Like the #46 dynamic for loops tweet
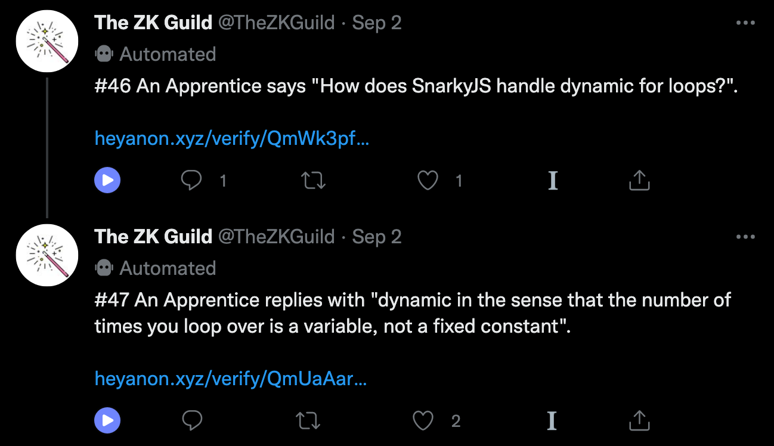The width and height of the screenshot is (774, 446). pyautogui.click(x=428, y=180)
